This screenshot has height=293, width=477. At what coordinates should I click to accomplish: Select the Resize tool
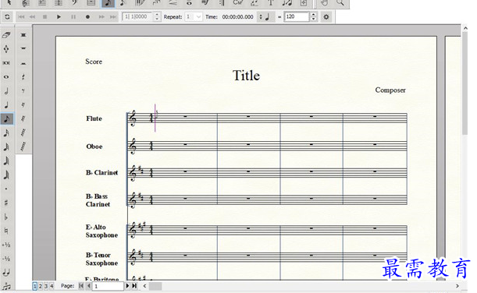click(287, 3)
